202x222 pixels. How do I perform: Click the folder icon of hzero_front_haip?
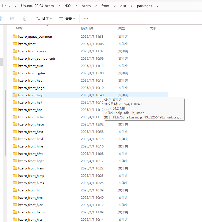click(x=15, y=95)
